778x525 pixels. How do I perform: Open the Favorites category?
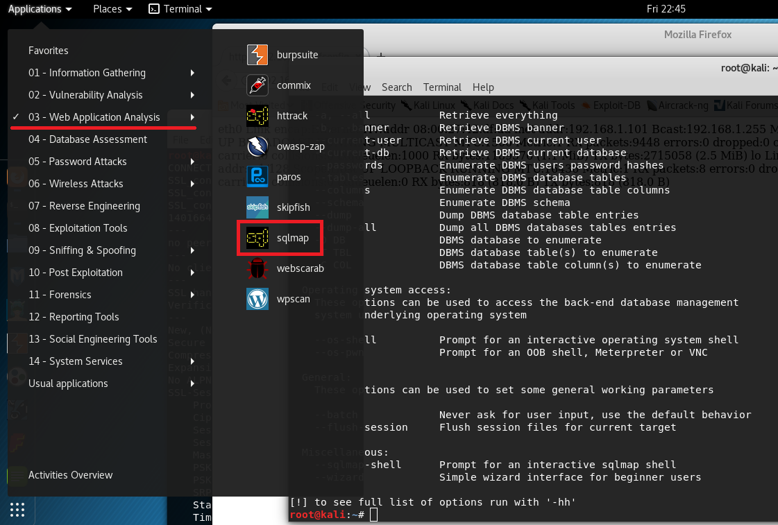click(48, 51)
